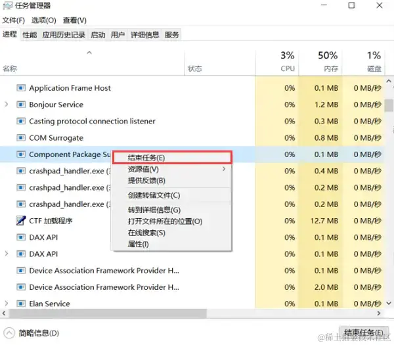Click the COM Surrogate process icon

coord(21,138)
